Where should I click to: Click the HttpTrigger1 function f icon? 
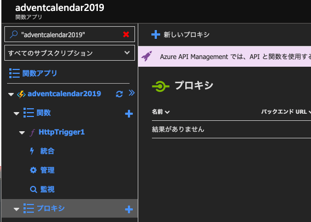(32, 132)
